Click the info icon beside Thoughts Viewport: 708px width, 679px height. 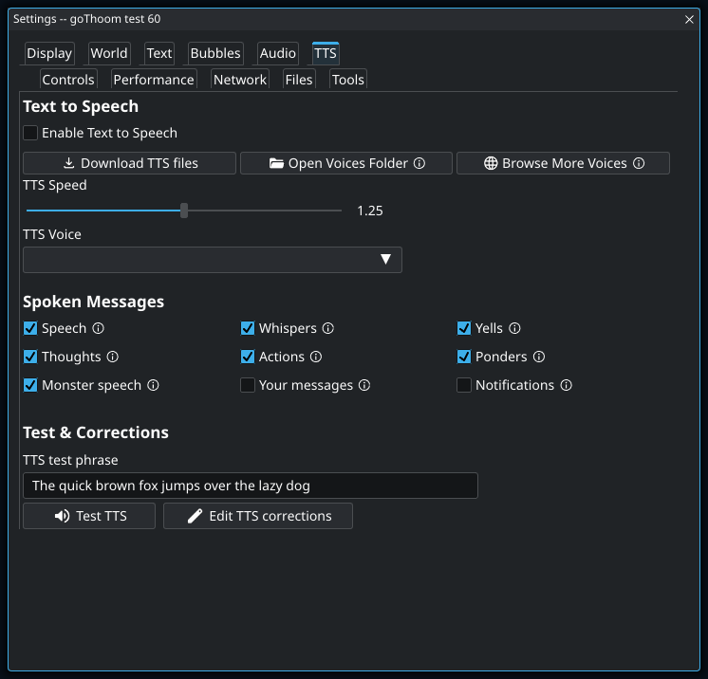click(x=112, y=357)
